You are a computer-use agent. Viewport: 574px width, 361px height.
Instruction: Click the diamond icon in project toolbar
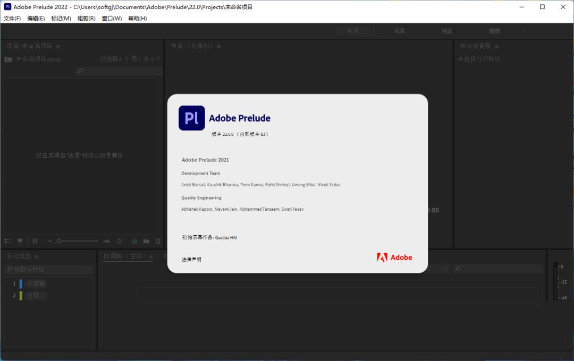tap(120, 241)
